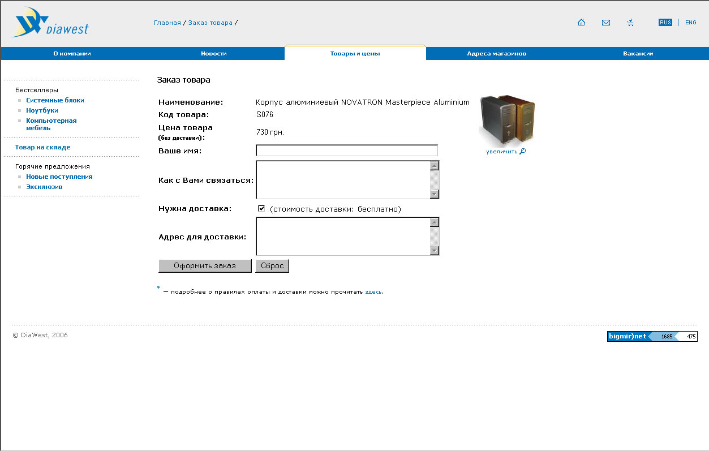Click the © DiaWest, 2006 footer text
This screenshot has height=451, width=709.
click(x=40, y=335)
